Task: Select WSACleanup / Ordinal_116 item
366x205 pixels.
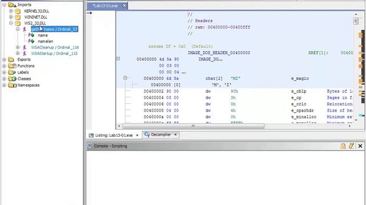Action: [x=55, y=47]
